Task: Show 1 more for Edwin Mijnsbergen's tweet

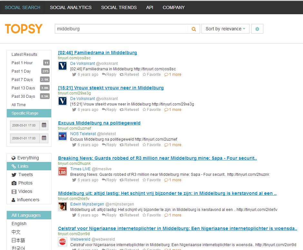Action: click(x=173, y=215)
